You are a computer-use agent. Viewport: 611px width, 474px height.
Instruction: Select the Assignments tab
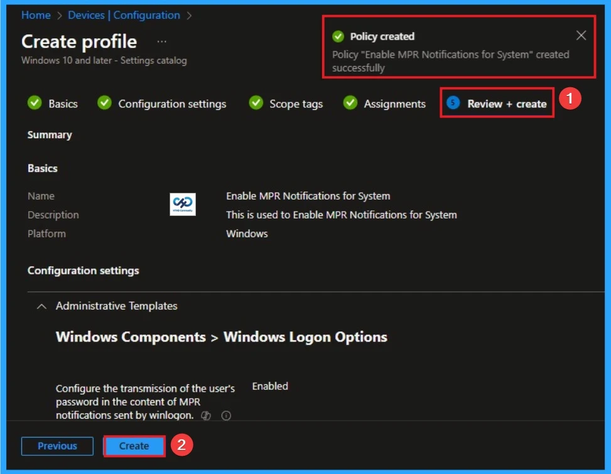click(392, 104)
